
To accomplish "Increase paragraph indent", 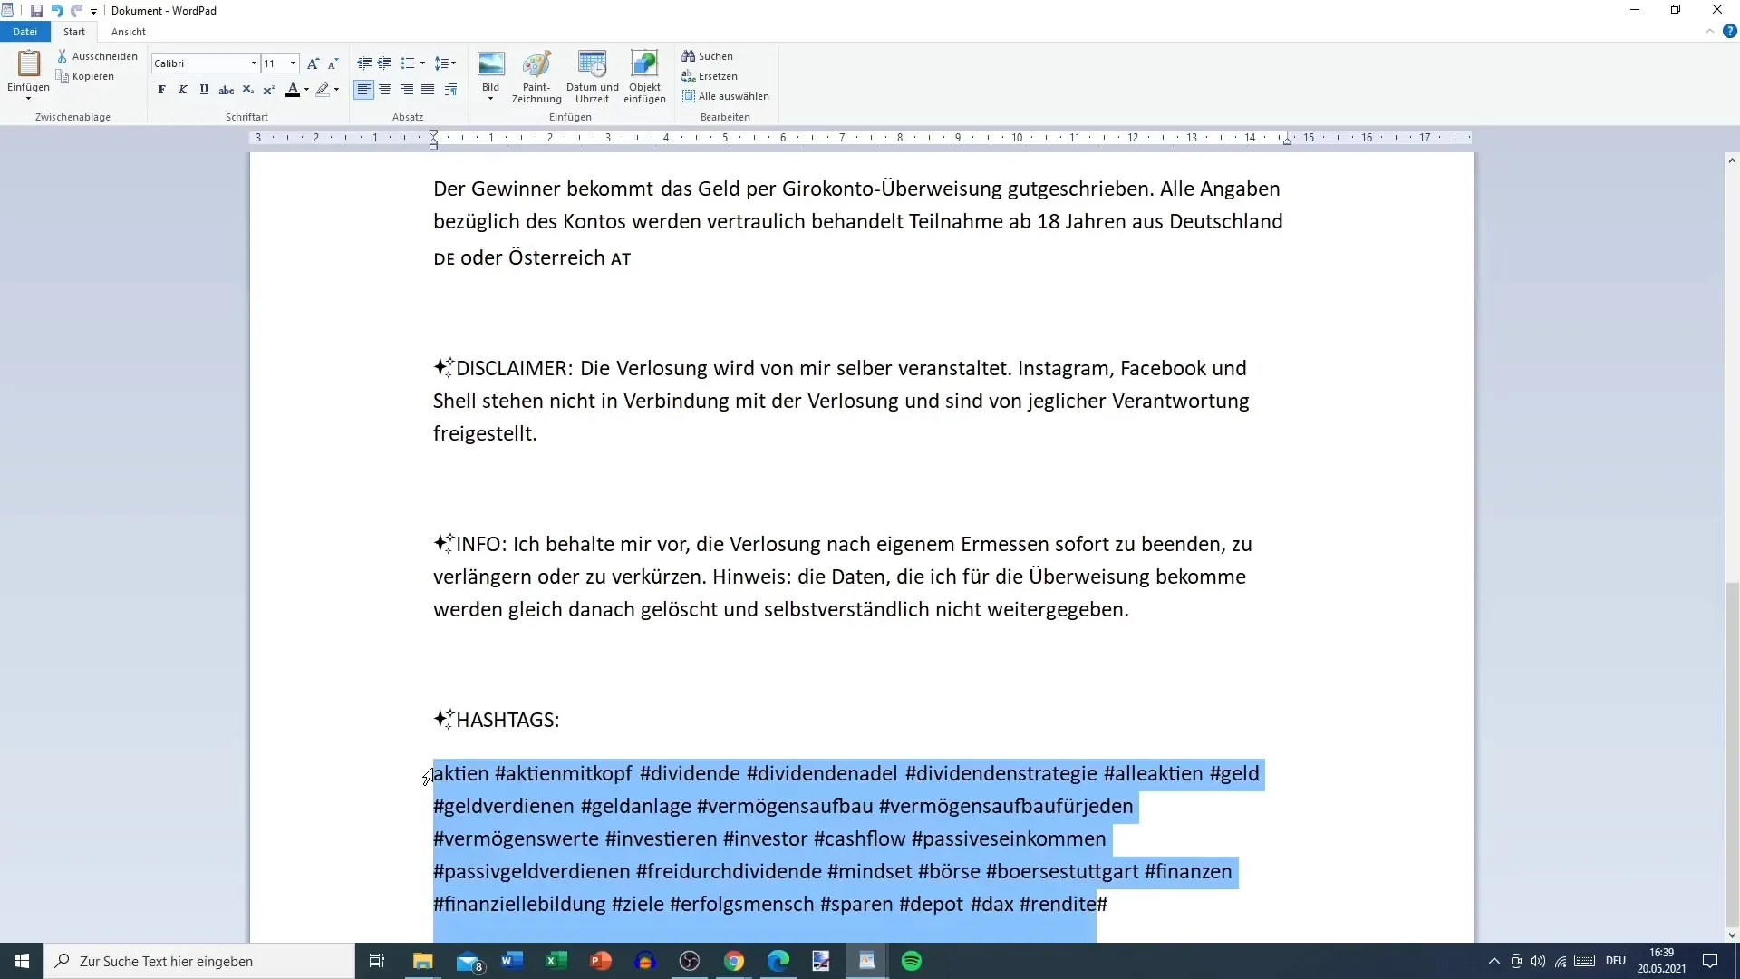I will pos(385,63).
